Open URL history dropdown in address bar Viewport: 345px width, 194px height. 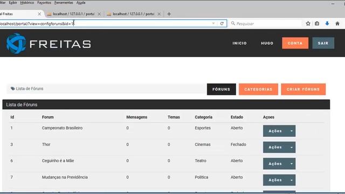(x=213, y=23)
